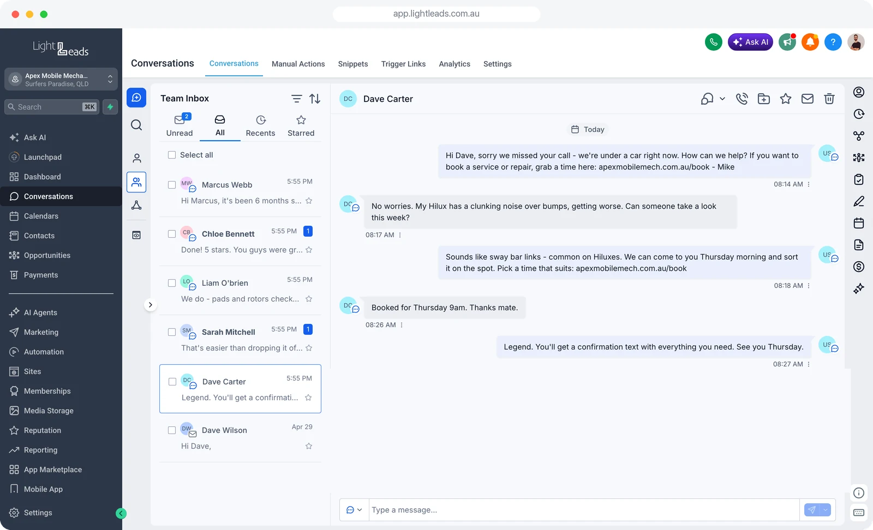Open the user profile avatar
The width and height of the screenshot is (873, 530).
(856, 42)
